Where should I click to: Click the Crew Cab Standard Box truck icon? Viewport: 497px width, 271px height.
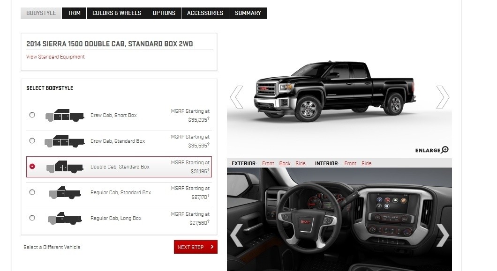(x=64, y=141)
